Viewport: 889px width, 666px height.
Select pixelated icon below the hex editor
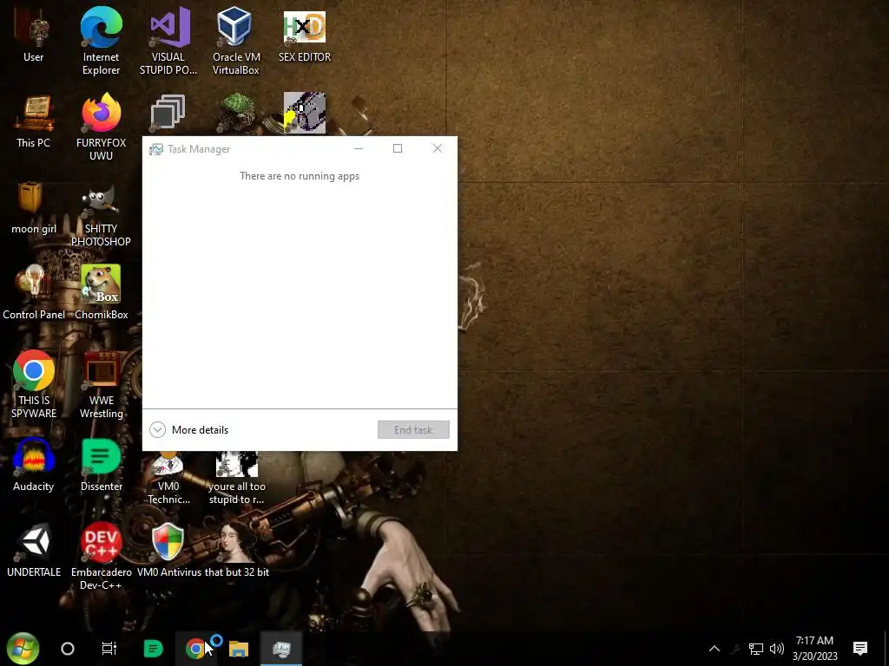[x=305, y=113]
